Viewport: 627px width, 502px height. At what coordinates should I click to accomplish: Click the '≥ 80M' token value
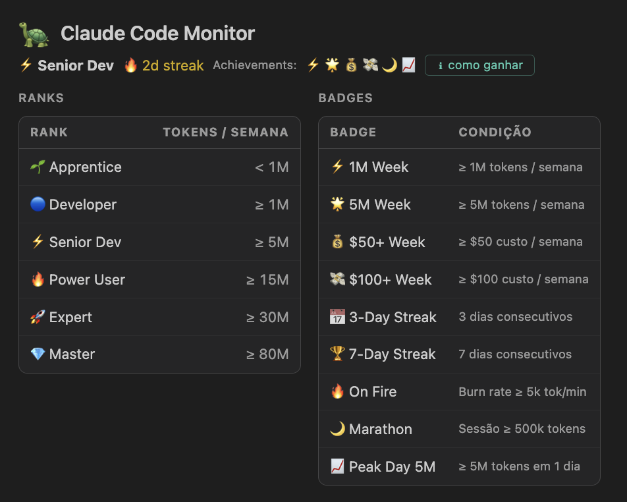point(267,354)
